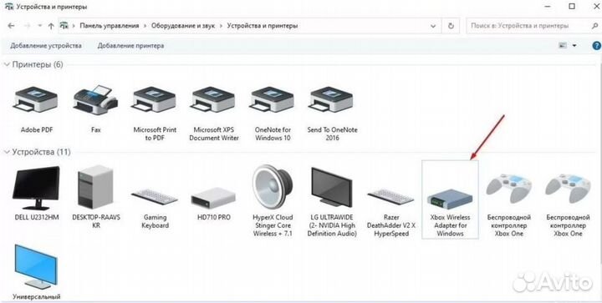Click Добавление устройства button
Viewport: 602px width, 303px height.
tap(46, 46)
